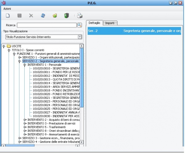The width and height of the screenshot is (185, 153).
Task: Collapse the INTERVENTO 1 - Personale node
Action: click(25, 65)
